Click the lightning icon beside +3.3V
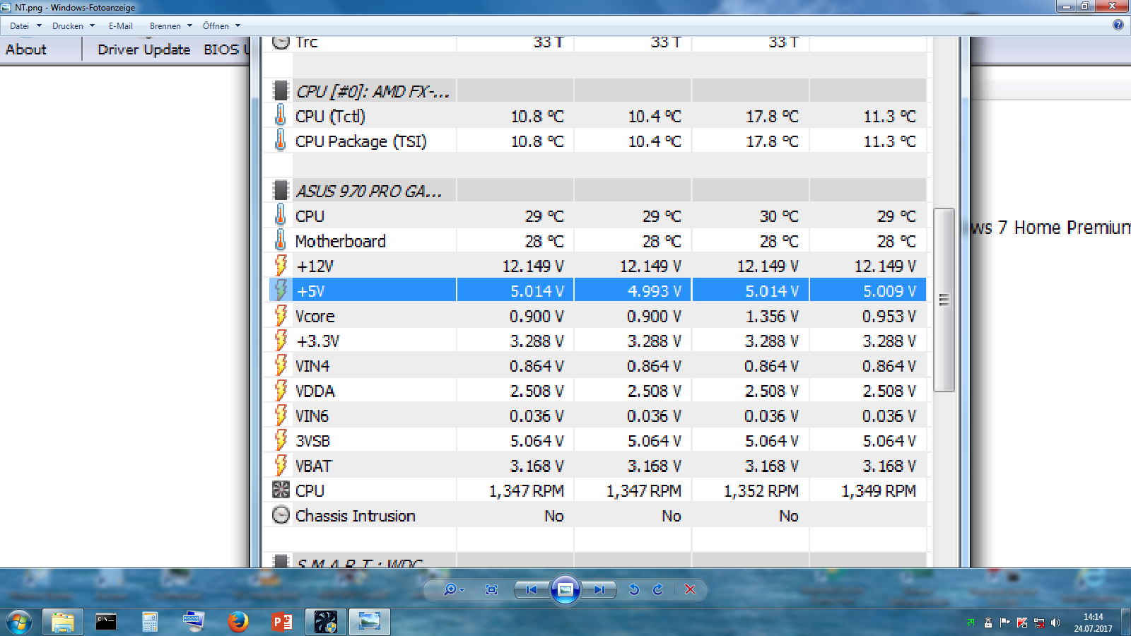1131x636 pixels. coord(281,340)
